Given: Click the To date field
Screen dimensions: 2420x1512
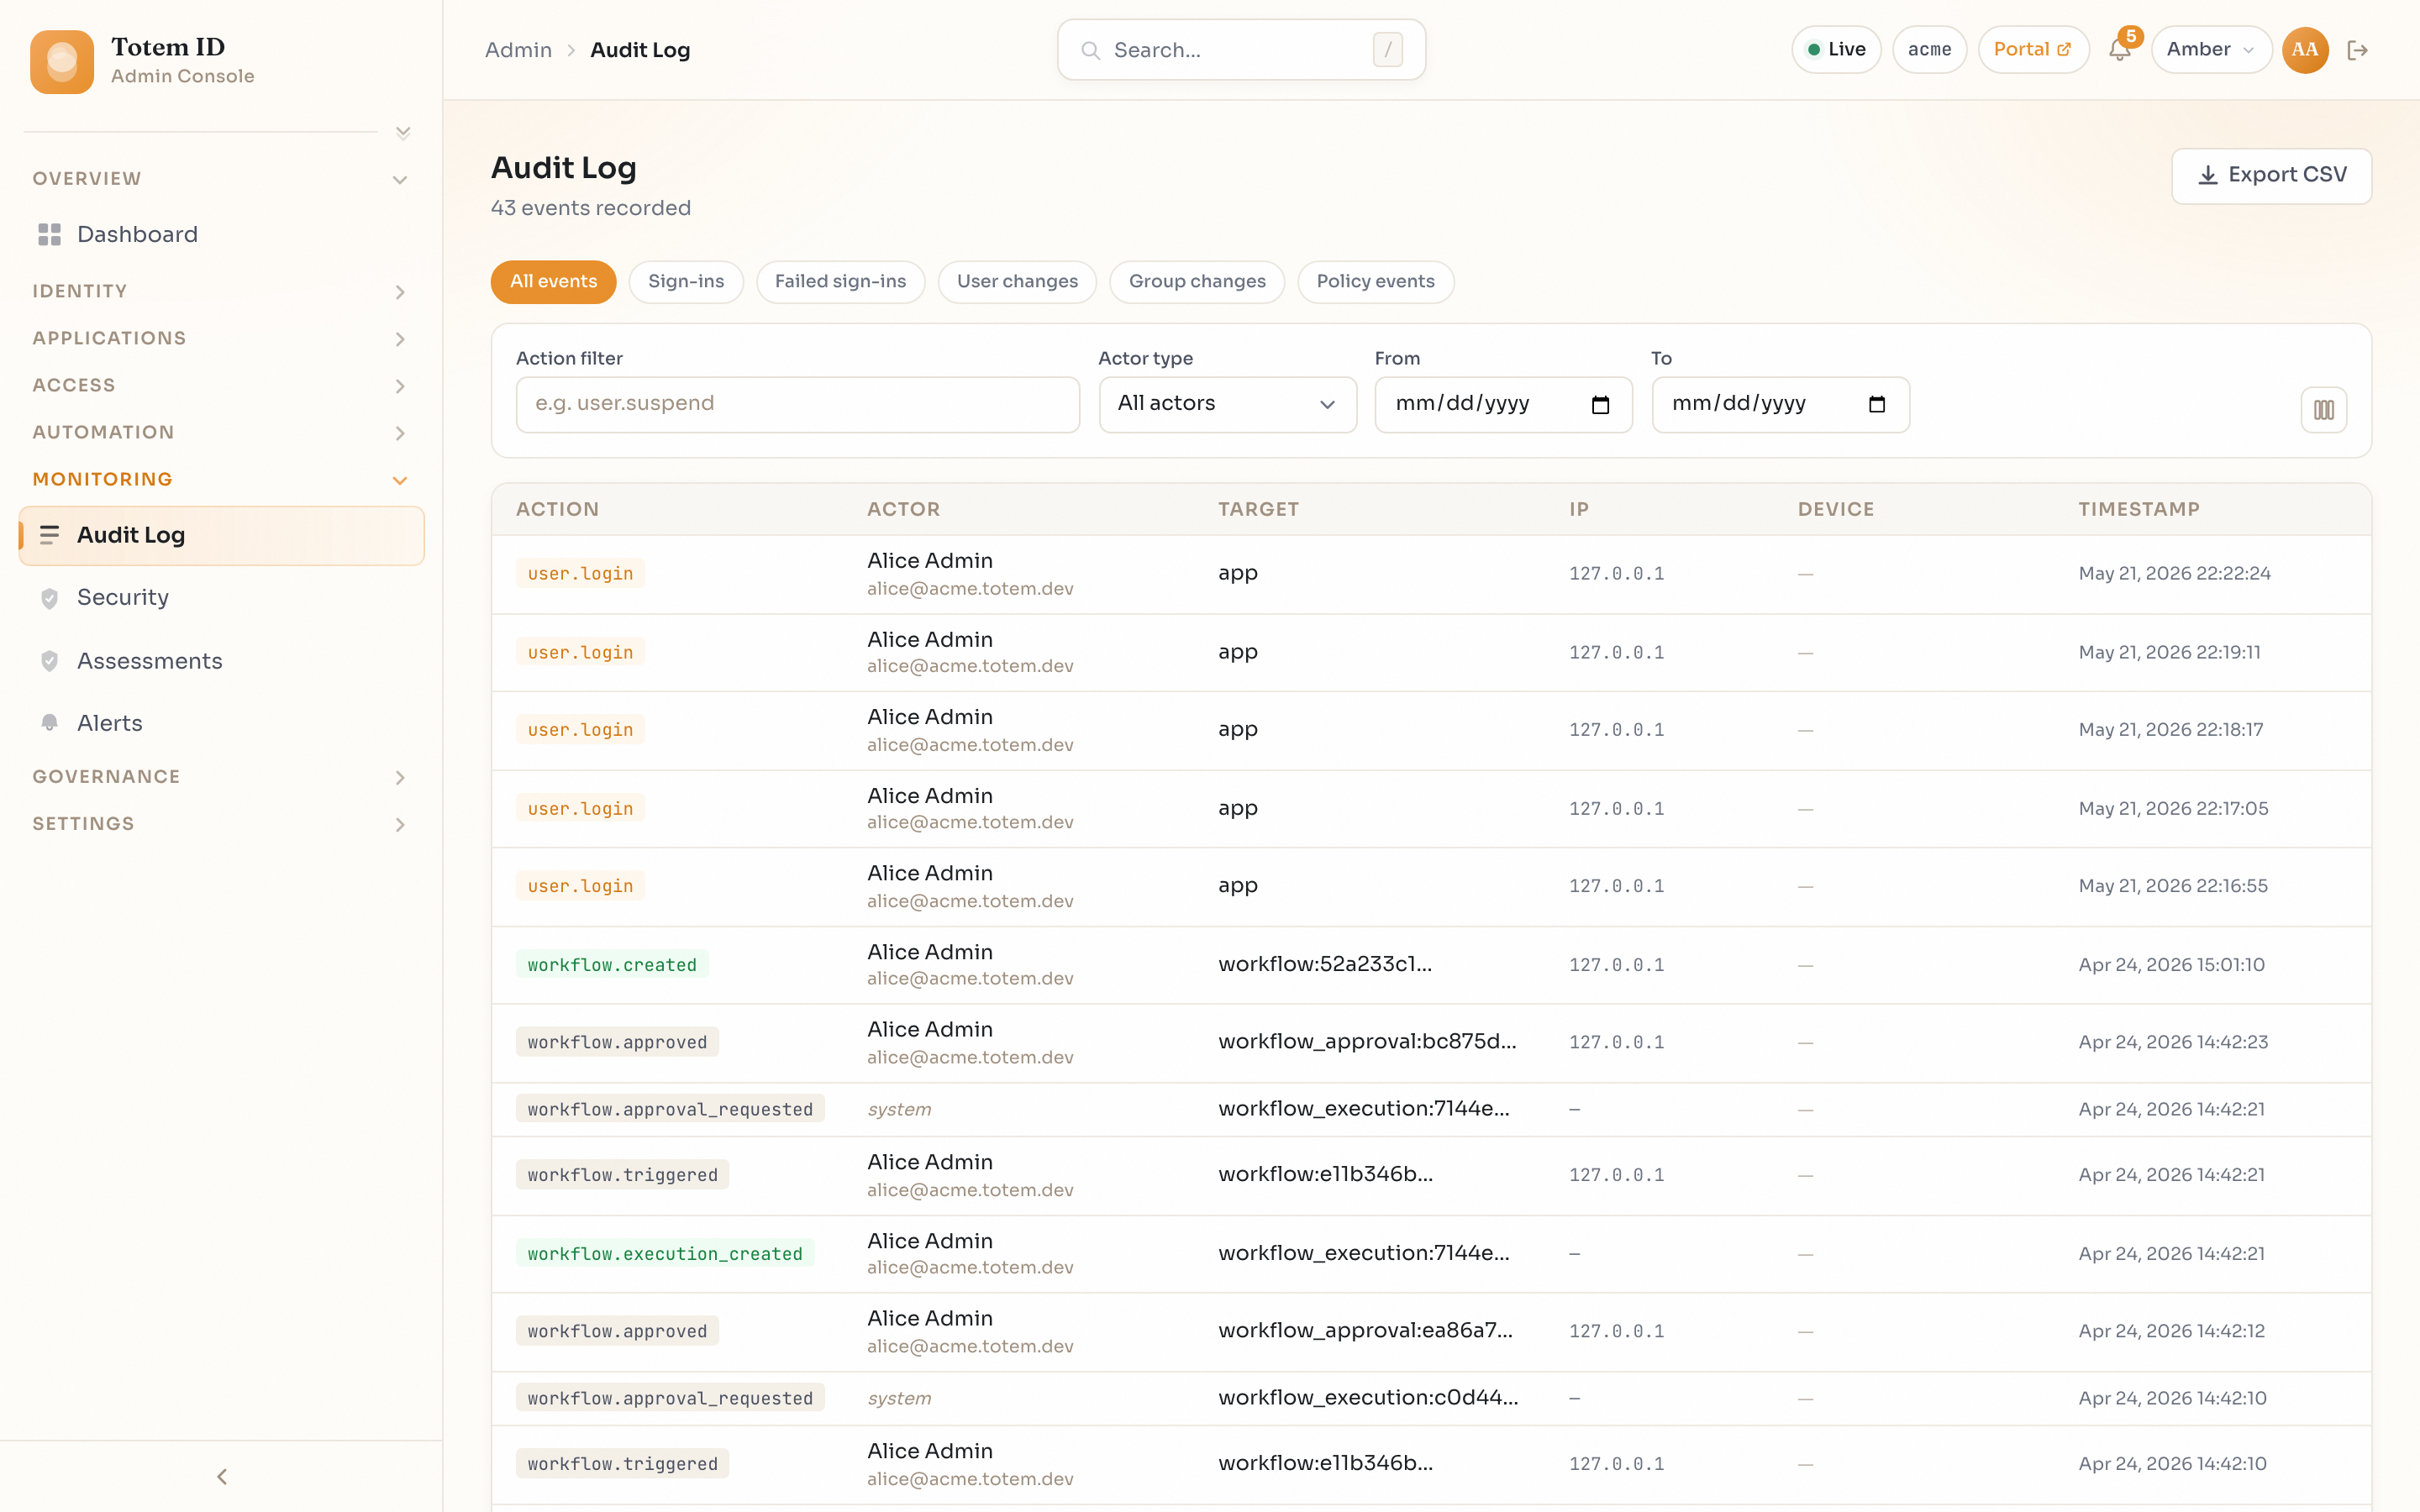Looking at the screenshot, I should [x=1780, y=404].
